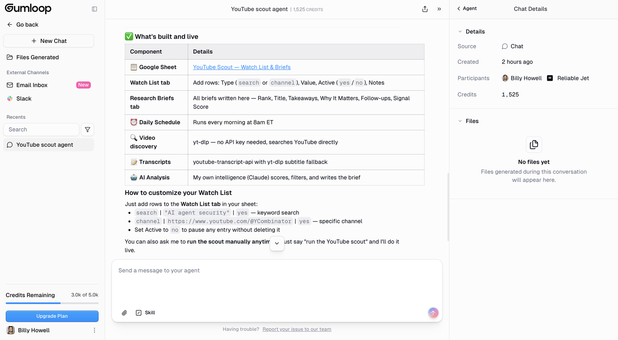Click the Gumloop logo
The image size is (618, 340).
(28, 8)
